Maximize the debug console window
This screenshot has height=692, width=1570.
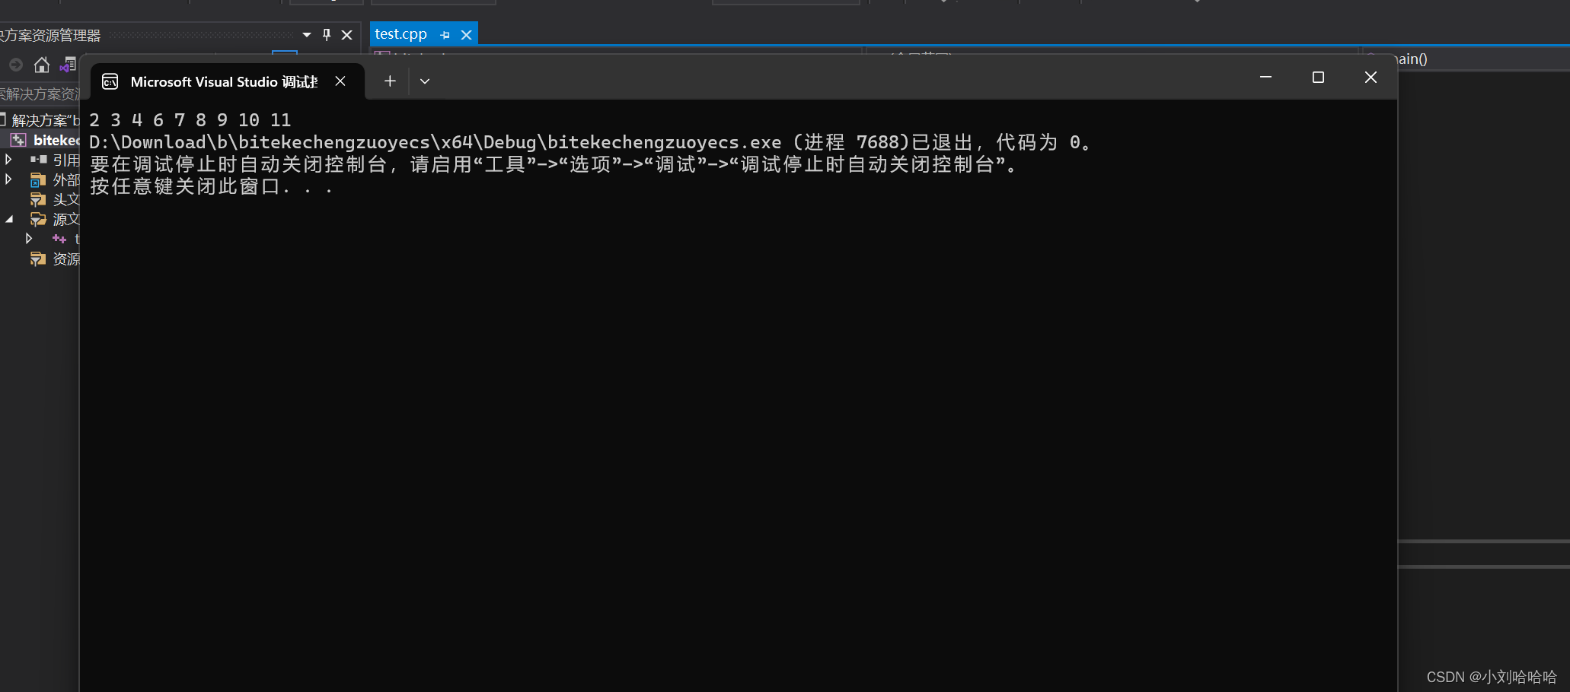pos(1318,77)
